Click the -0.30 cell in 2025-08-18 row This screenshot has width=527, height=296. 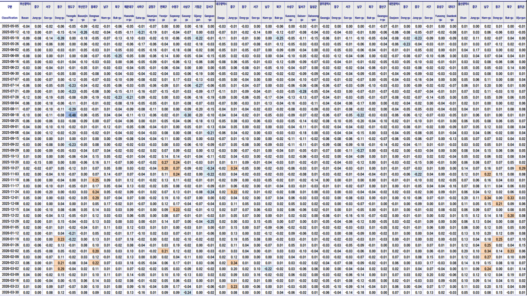point(187,115)
